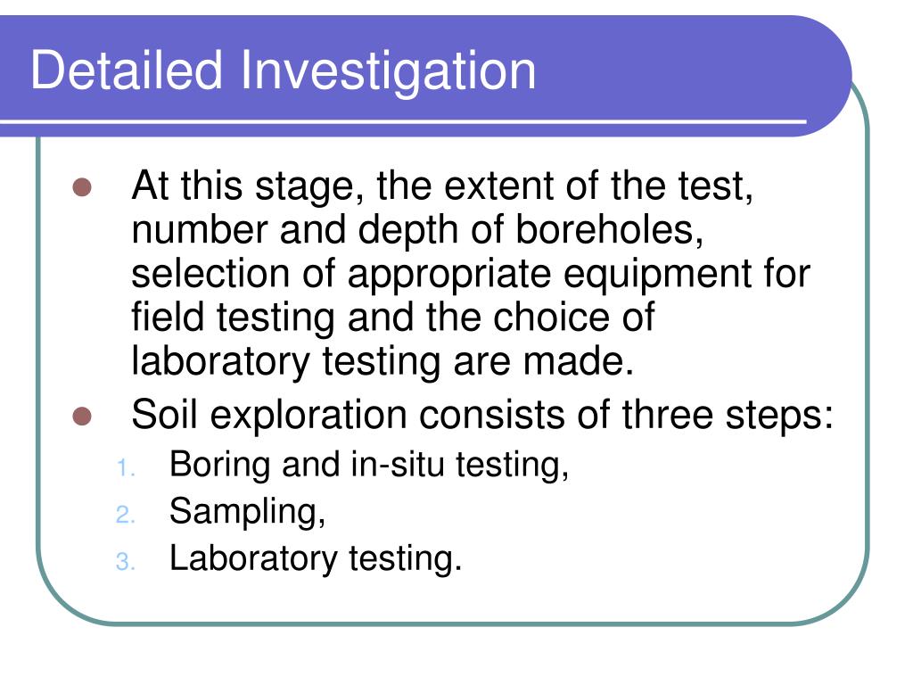Click the line 'number and depth of boreholes'
Screen dimensions: 913x685
click(417, 230)
